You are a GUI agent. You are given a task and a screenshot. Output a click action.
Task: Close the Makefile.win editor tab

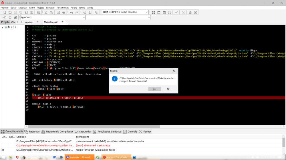click(x=62, y=22)
